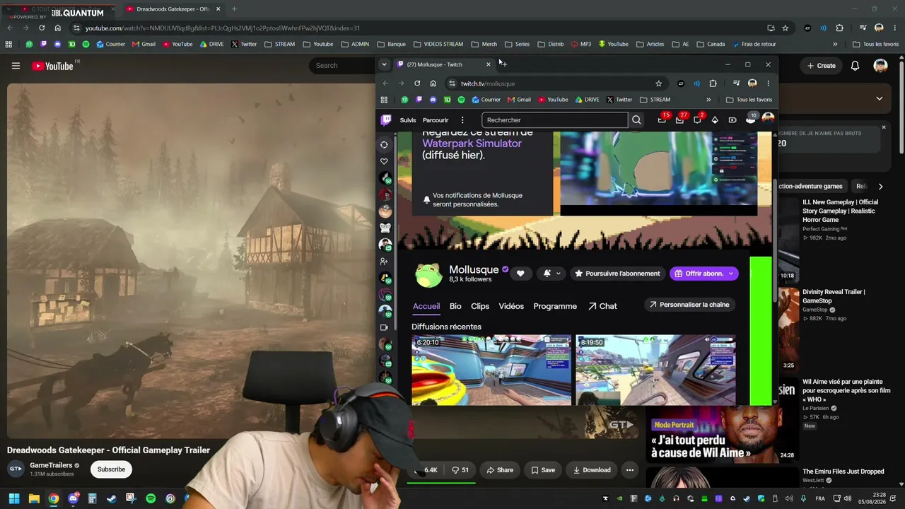Open the Twitch home logo

[x=386, y=120]
